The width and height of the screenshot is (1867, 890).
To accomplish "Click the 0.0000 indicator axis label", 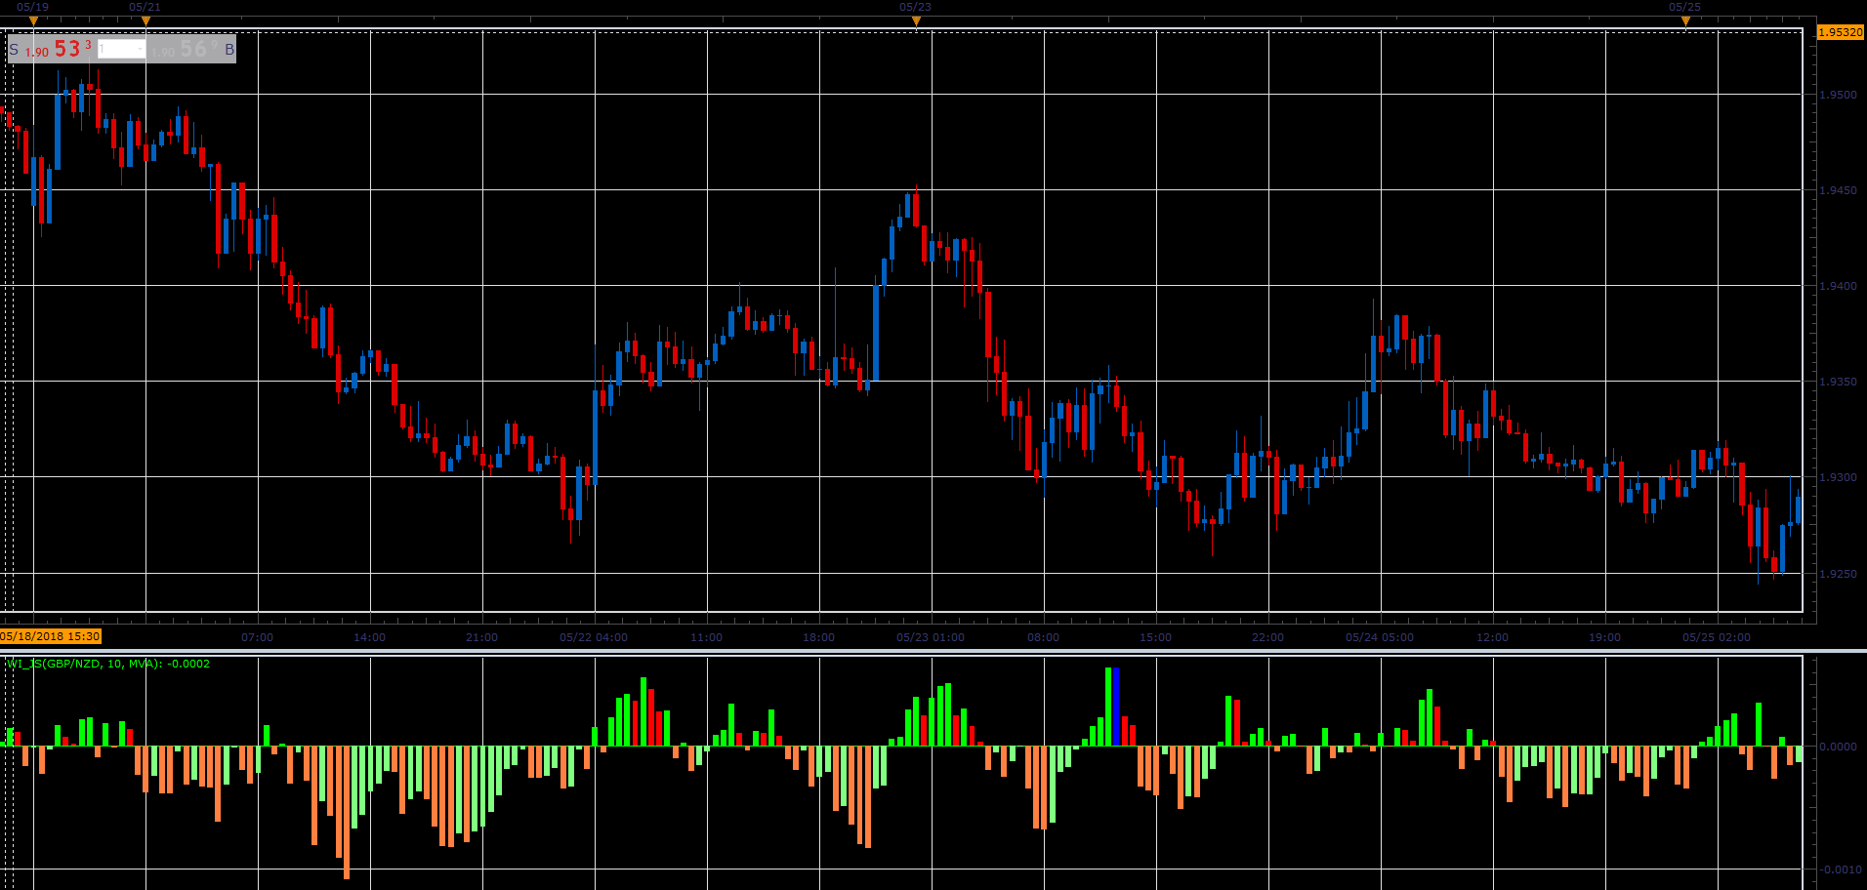I will pos(1839,747).
